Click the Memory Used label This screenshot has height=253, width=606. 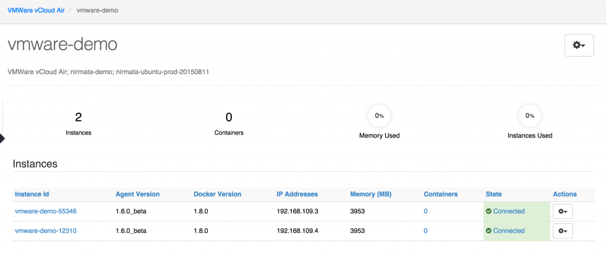(x=379, y=136)
